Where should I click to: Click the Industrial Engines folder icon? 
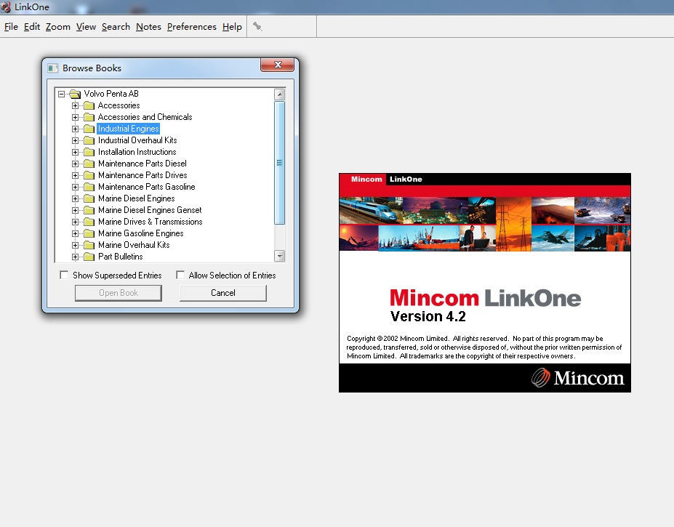[x=89, y=129]
